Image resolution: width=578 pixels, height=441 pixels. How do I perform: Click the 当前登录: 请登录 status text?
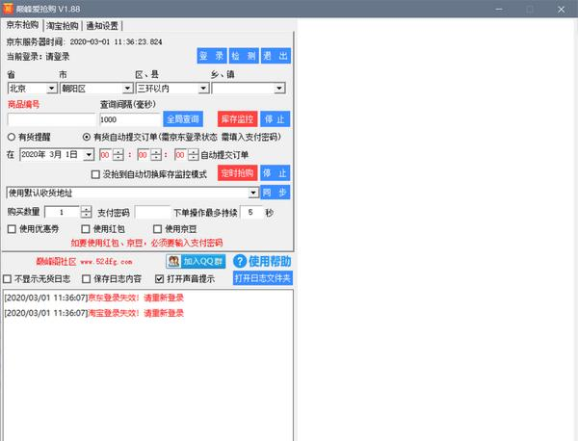pos(38,57)
